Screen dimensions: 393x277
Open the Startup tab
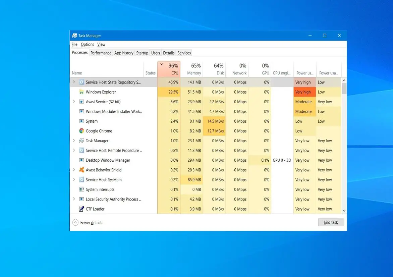(142, 53)
